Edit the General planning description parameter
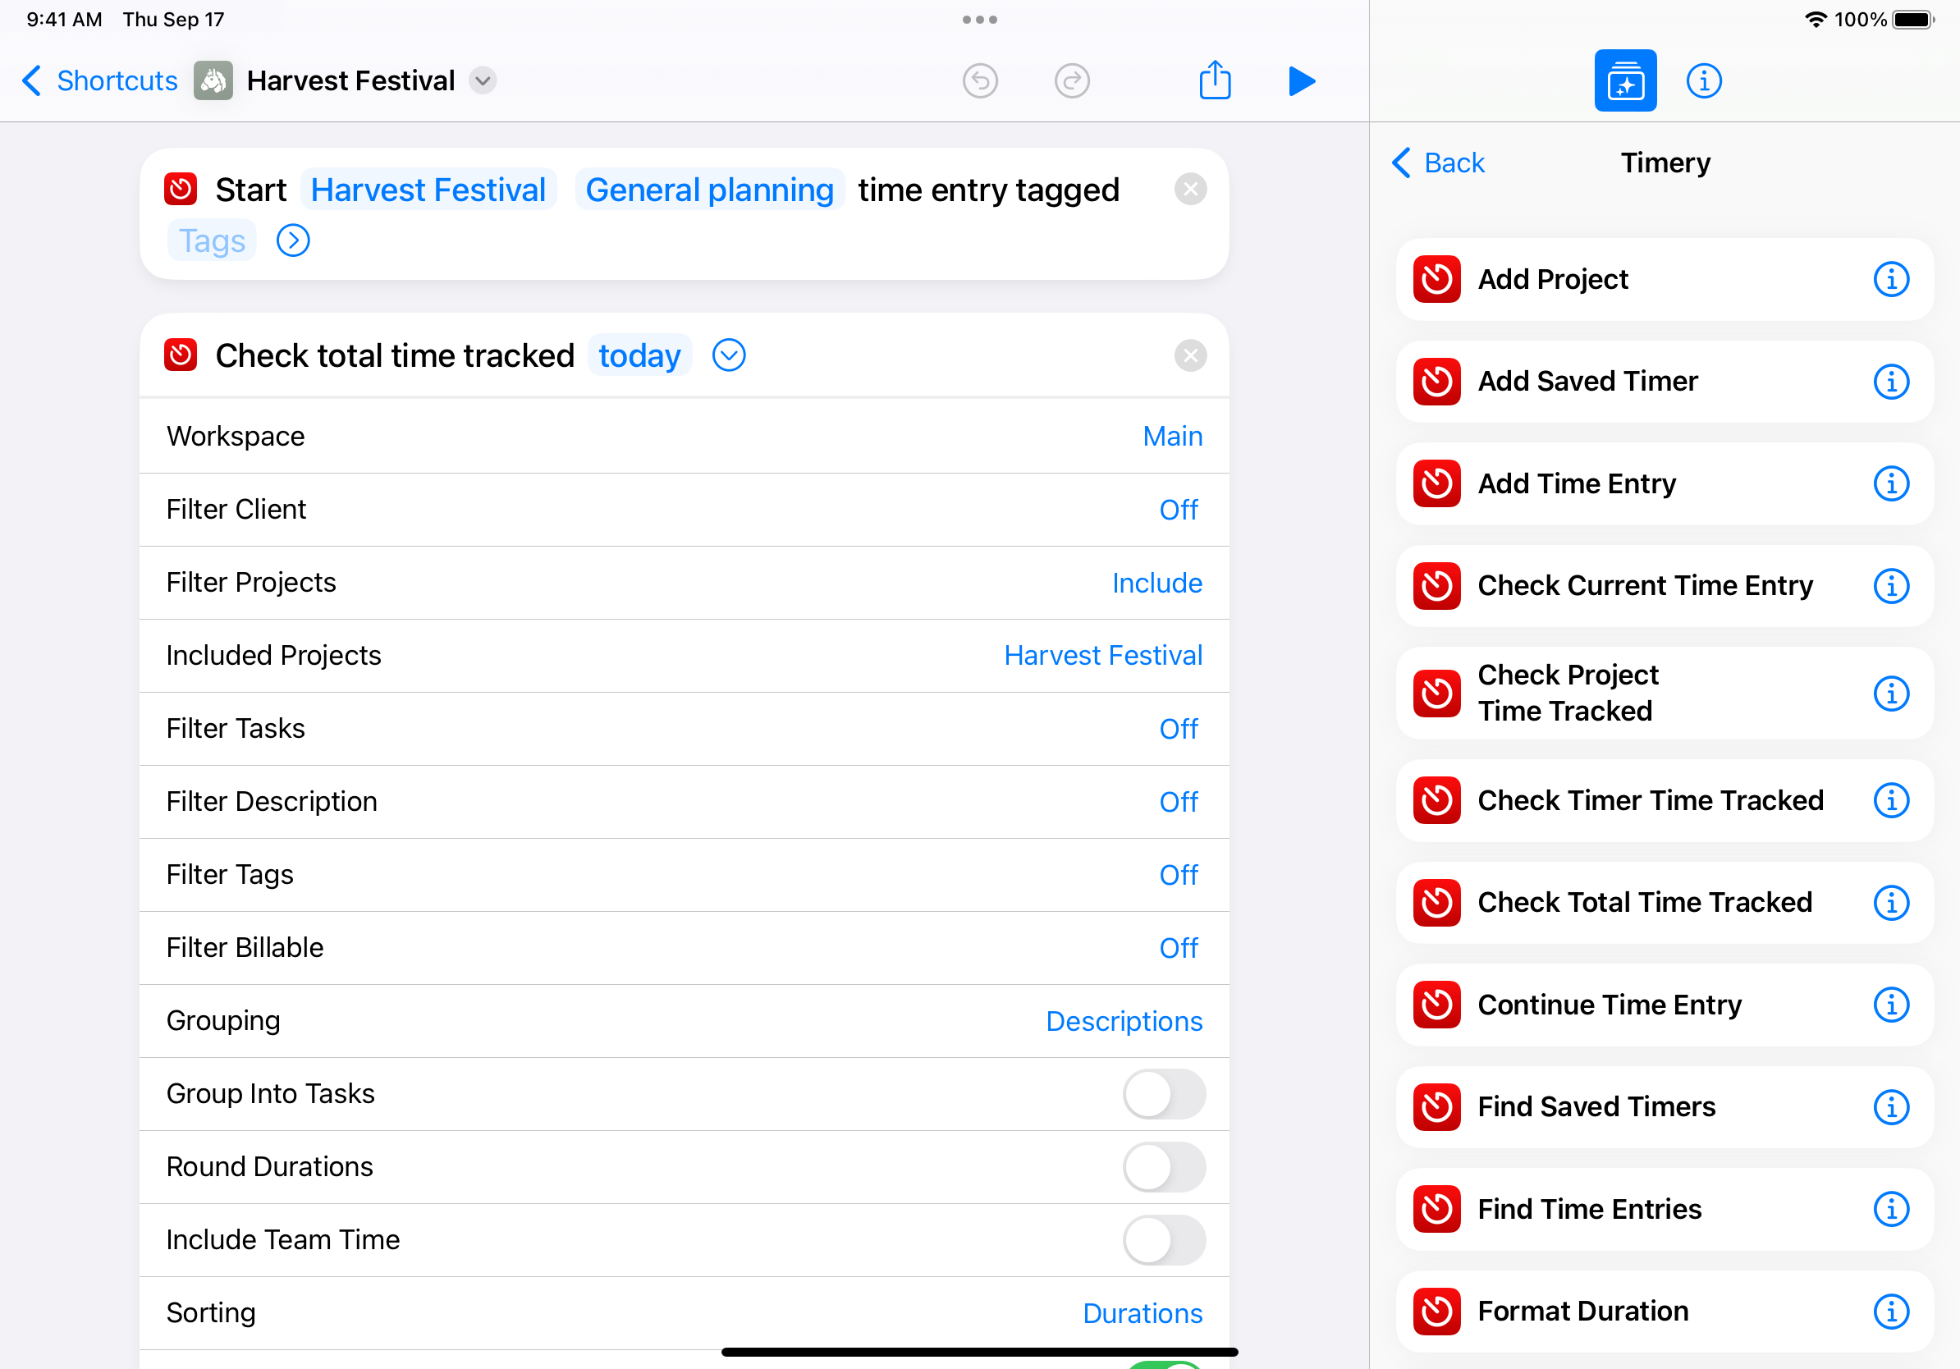The width and height of the screenshot is (1960, 1369). click(x=709, y=190)
